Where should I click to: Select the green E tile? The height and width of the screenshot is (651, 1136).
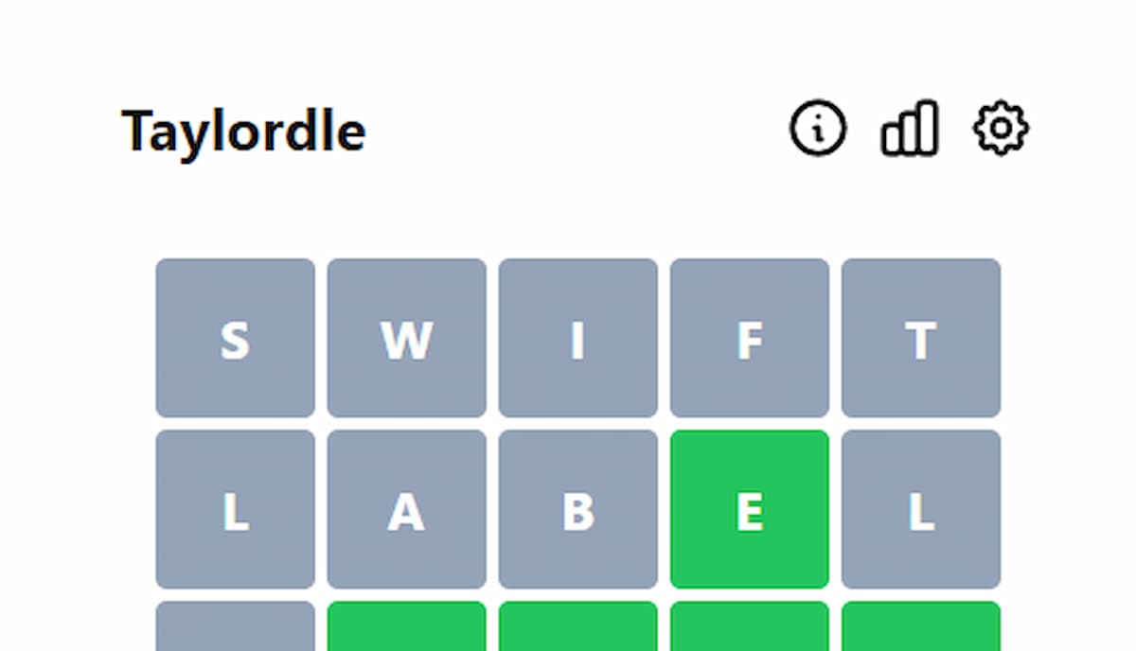pyautogui.click(x=749, y=509)
